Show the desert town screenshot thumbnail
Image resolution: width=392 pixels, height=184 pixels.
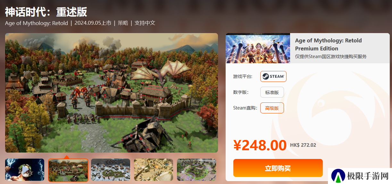click(154, 170)
